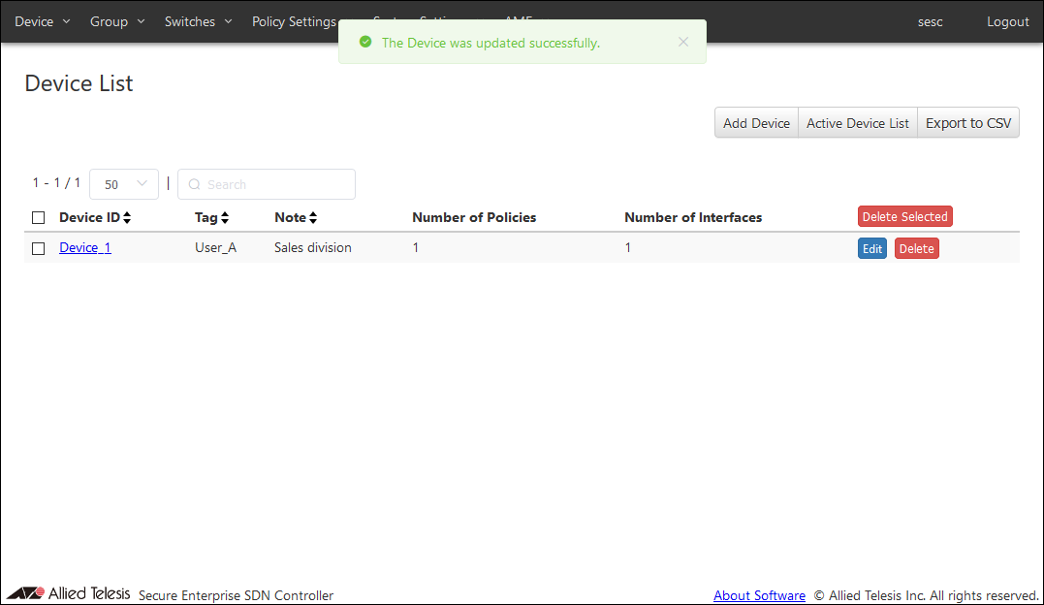Click the Allied Telesis logo
The height and width of the screenshot is (605, 1044).
click(x=69, y=593)
